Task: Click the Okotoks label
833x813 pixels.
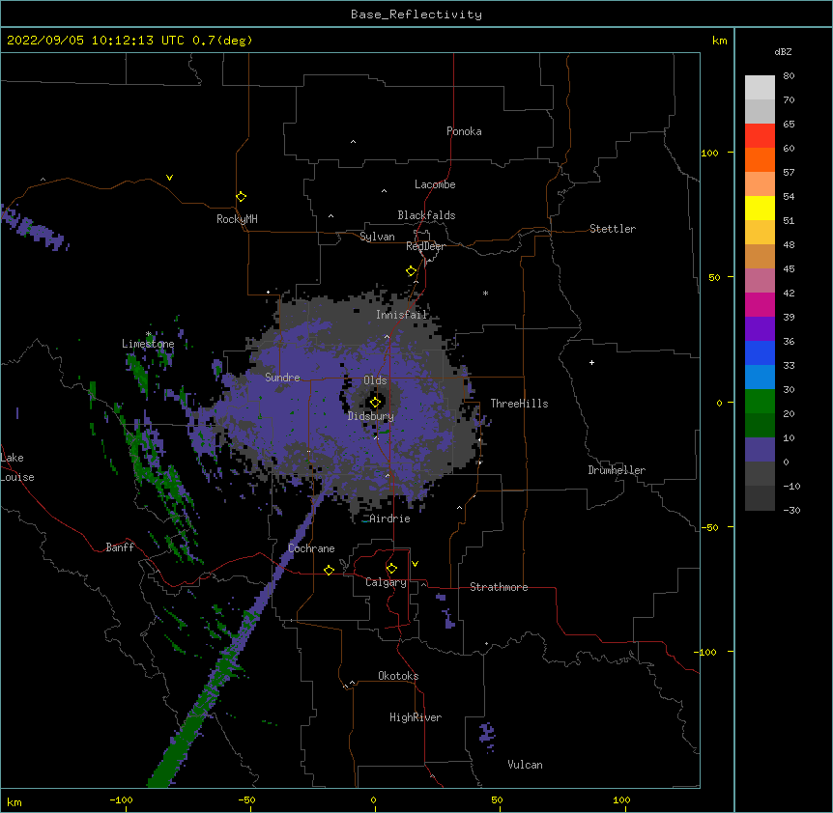Action: 398,676
